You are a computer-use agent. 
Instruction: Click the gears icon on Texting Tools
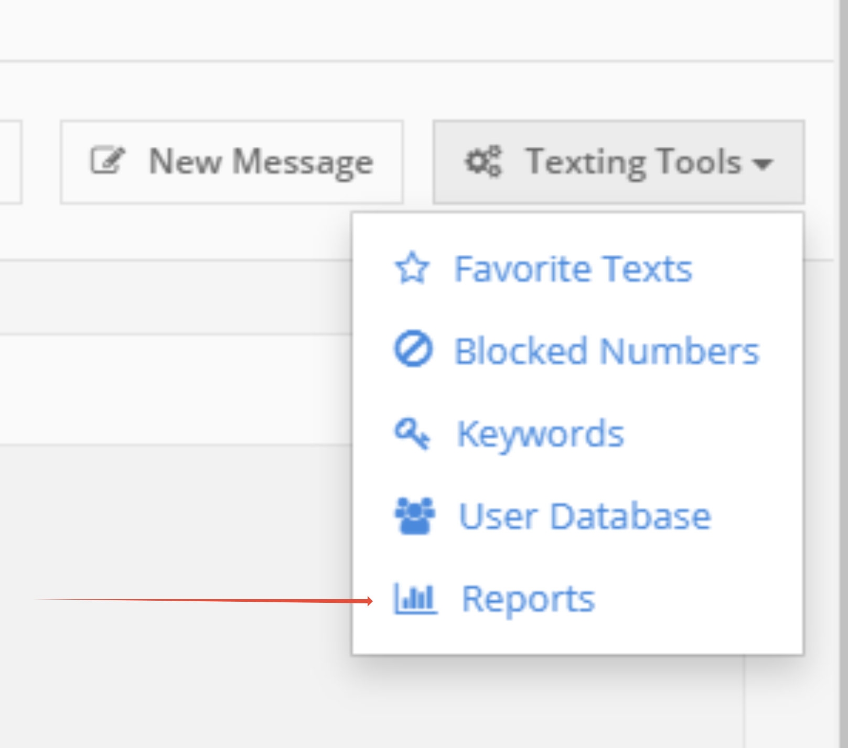pyautogui.click(x=483, y=160)
